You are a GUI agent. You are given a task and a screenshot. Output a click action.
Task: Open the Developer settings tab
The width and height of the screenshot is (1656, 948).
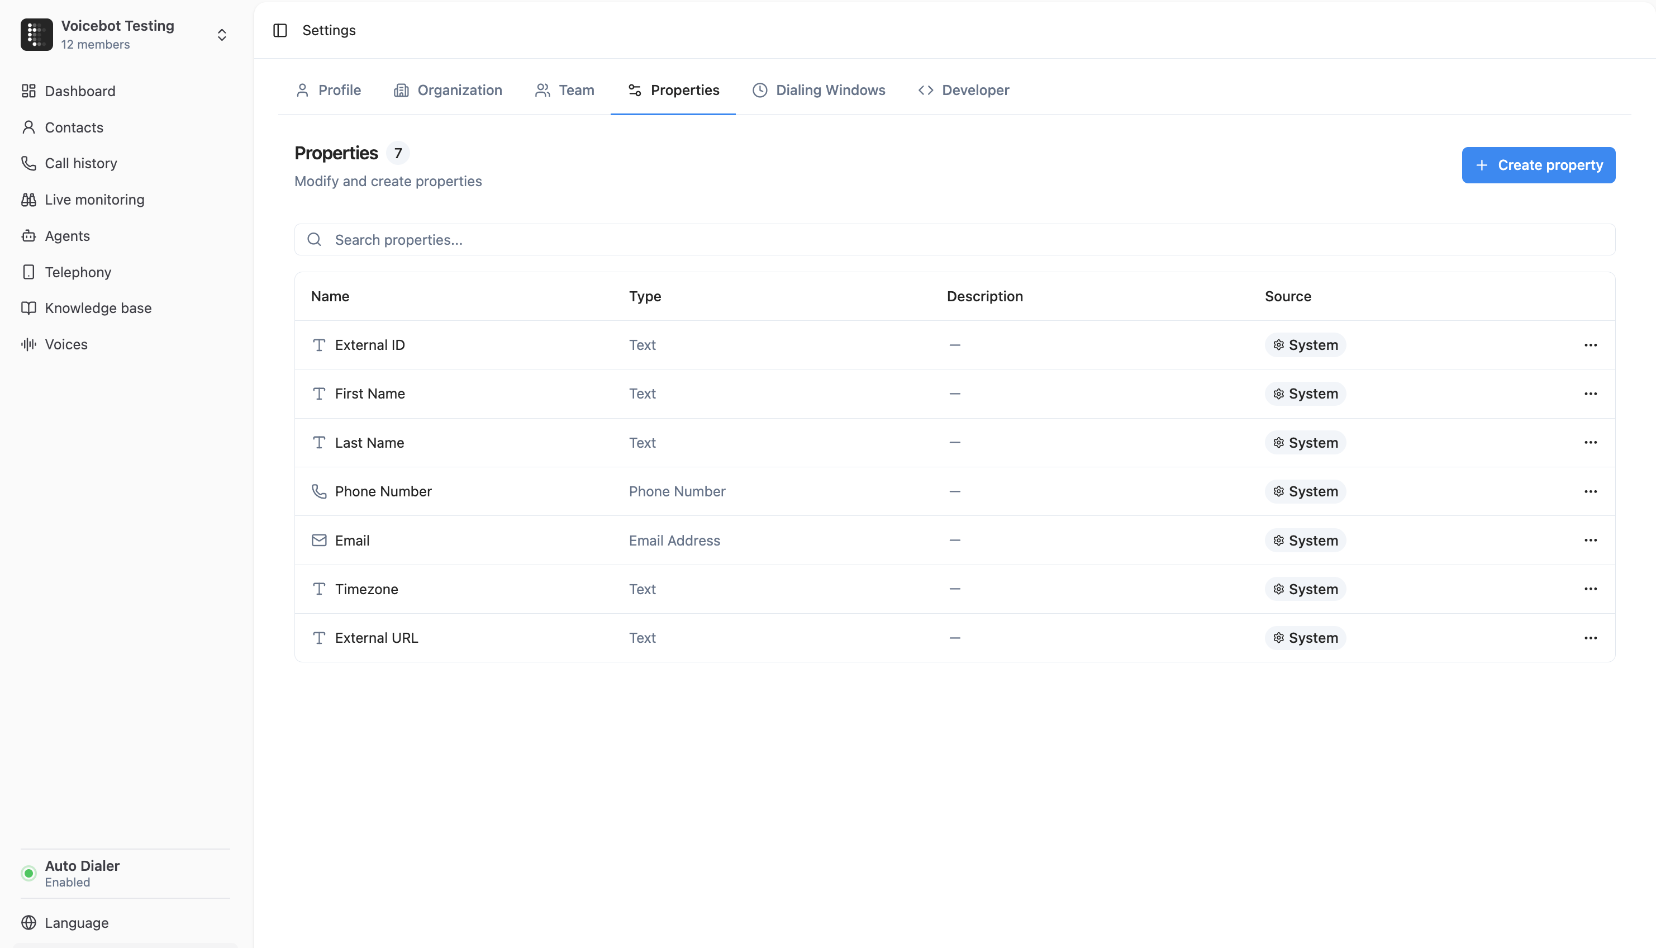pyautogui.click(x=964, y=91)
